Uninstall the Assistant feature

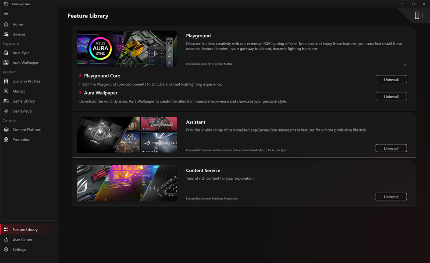coord(391,148)
